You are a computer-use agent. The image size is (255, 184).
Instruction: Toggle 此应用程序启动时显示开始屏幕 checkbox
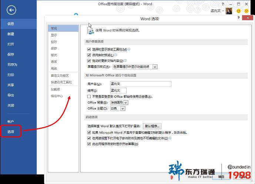point(89,144)
